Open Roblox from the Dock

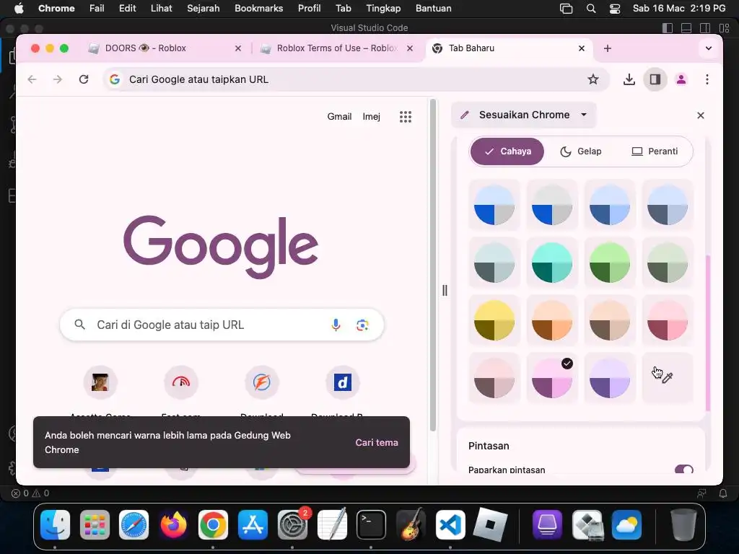[x=490, y=525]
